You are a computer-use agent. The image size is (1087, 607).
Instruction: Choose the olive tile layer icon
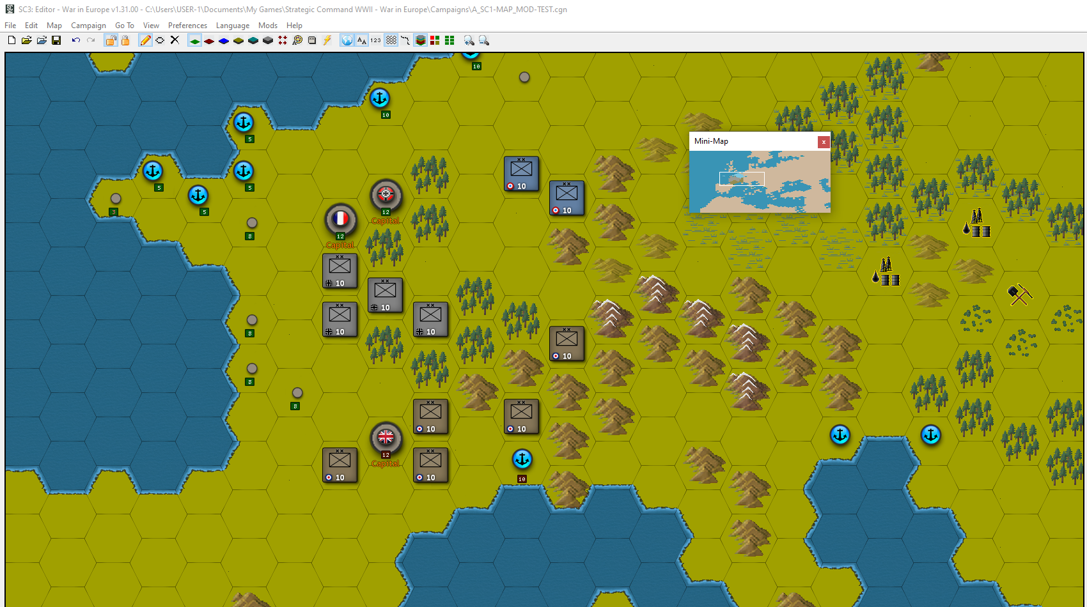[239, 41]
